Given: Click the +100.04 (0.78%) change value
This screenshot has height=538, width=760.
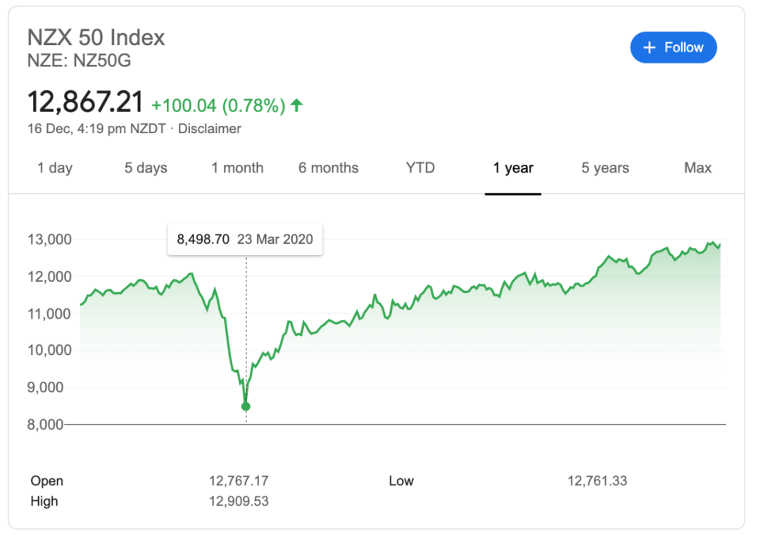Looking at the screenshot, I should coord(219,105).
